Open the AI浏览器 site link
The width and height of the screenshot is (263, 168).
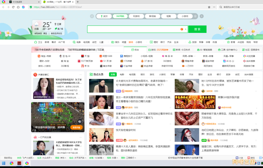click(x=249, y=56)
